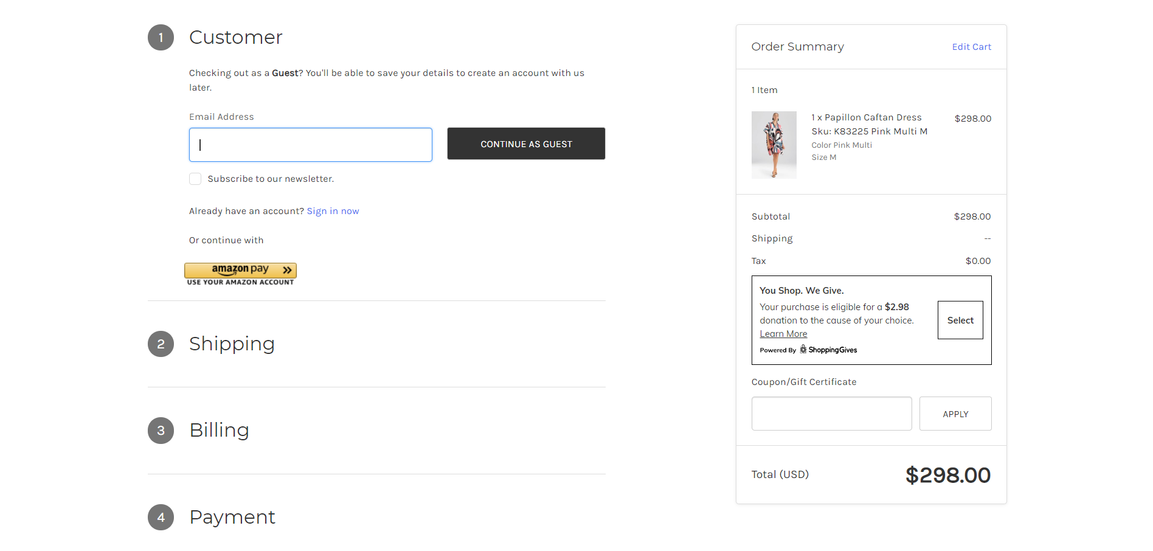Expand the Billing section
This screenshot has height=551, width=1153.
point(219,430)
